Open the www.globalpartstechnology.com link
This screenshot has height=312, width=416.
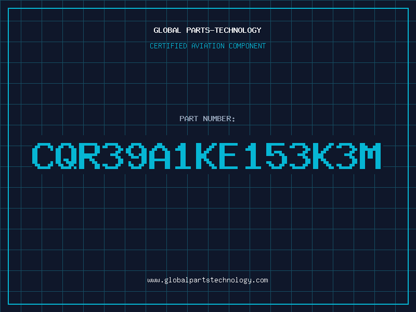pyautogui.click(x=207, y=280)
